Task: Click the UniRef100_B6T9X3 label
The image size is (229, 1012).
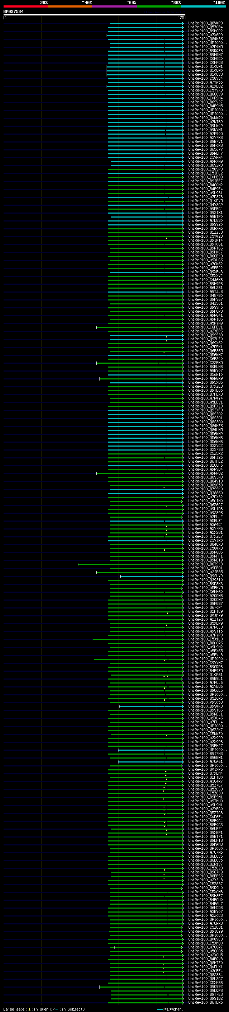Action: click(x=205, y=564)
